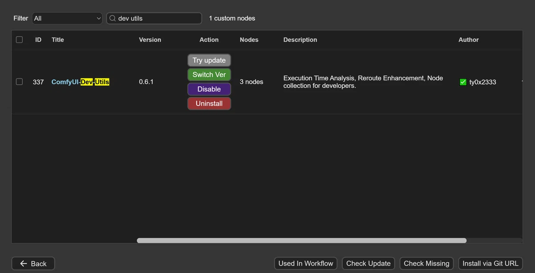The width and height of the screenshot is (535, 273).
Task: Click the Check Update button
Action: pyautogui.click(x=368, y=263)
